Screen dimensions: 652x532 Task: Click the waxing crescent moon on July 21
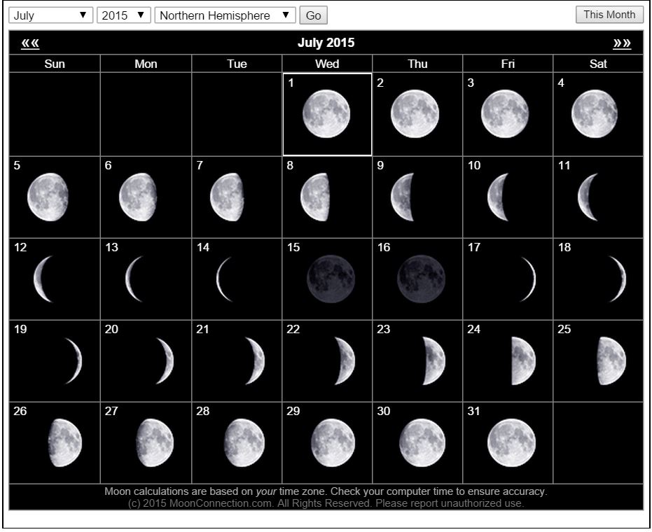point(256,360)
